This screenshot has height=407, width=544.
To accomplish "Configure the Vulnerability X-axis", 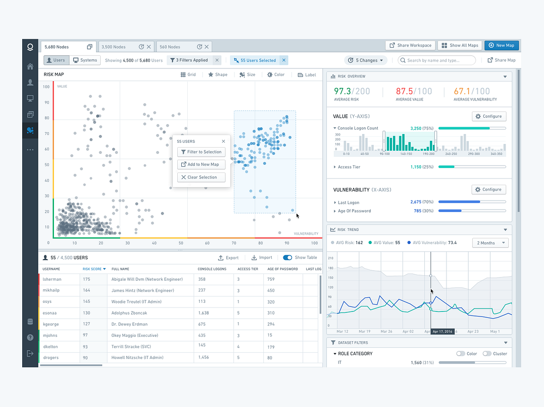I will 489,189.
